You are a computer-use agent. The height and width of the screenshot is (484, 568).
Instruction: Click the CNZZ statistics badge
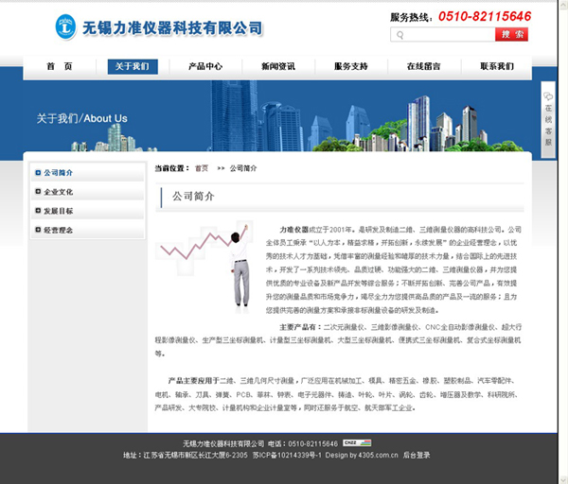[357, 442]
